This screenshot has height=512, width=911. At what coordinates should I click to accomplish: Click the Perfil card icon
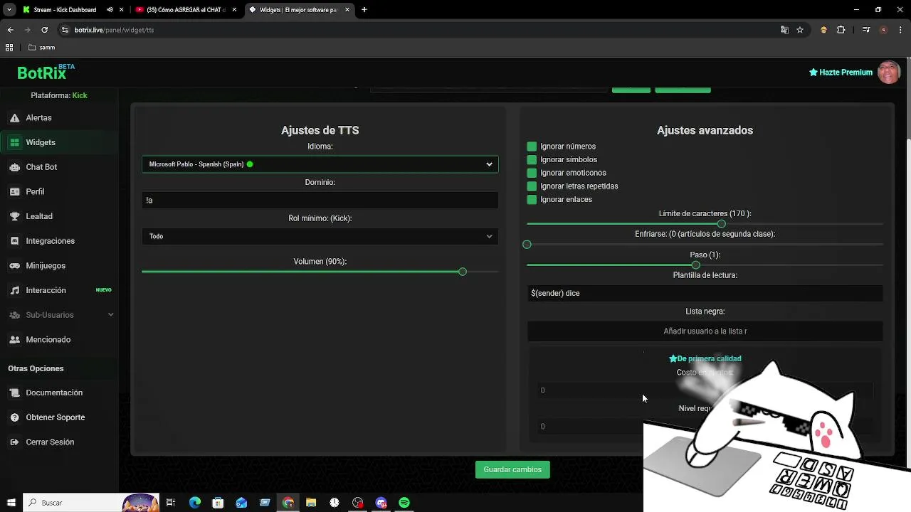[x=14, y=192]
